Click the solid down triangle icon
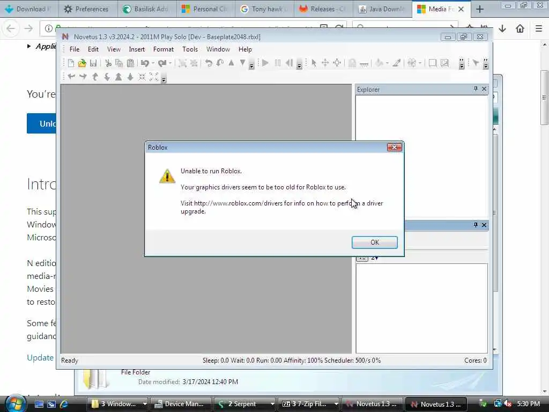The image size is (549, 412). coord(242,63)
